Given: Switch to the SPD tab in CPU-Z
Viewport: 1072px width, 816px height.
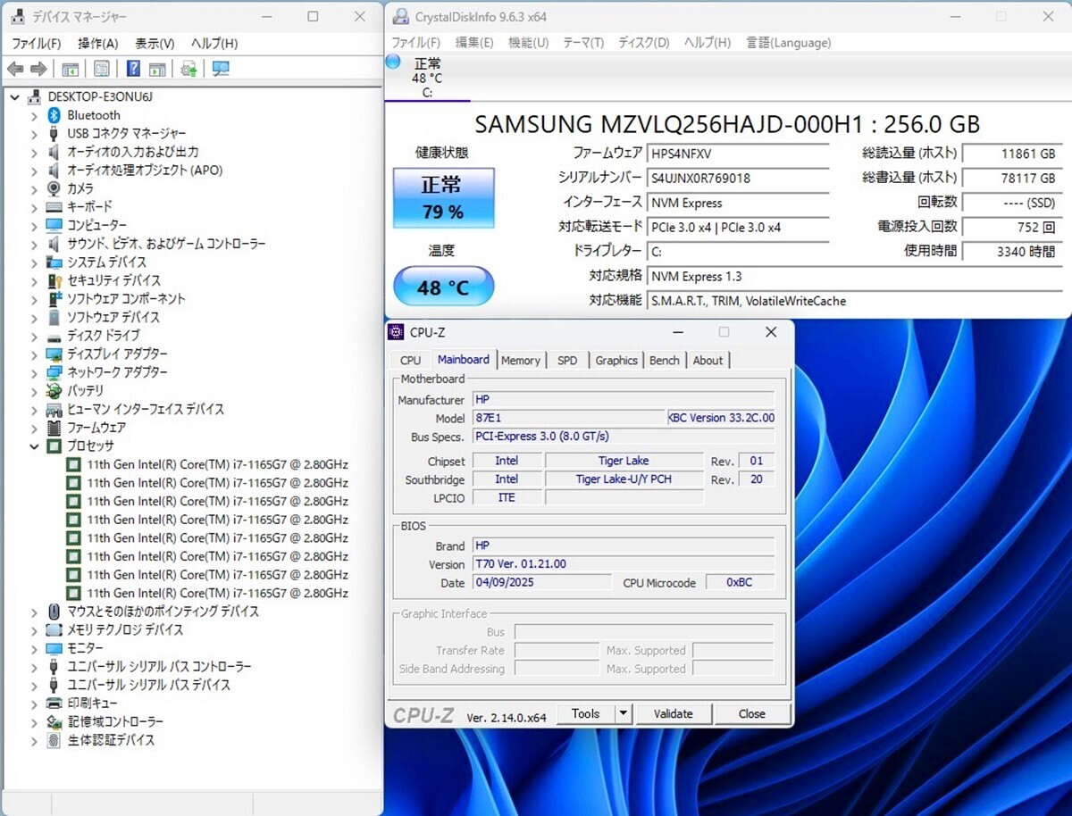Looking at the screenshot, I should [x=567, y=360].
